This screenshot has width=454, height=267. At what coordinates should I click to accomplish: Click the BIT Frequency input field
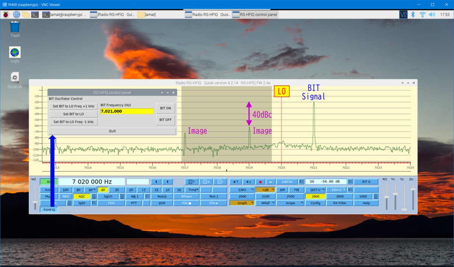point(127,111)
